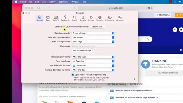
Task: Open the Window menu
Action: [x=75, y=2]
